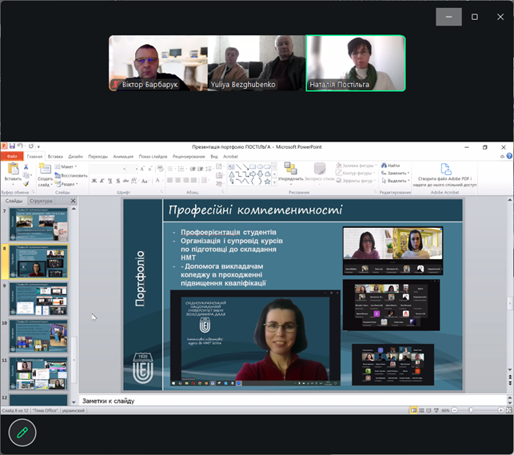Click the PowerPoint Help question mark icon
The width and height of the screenshot is (514, 455).
point(509,156)
